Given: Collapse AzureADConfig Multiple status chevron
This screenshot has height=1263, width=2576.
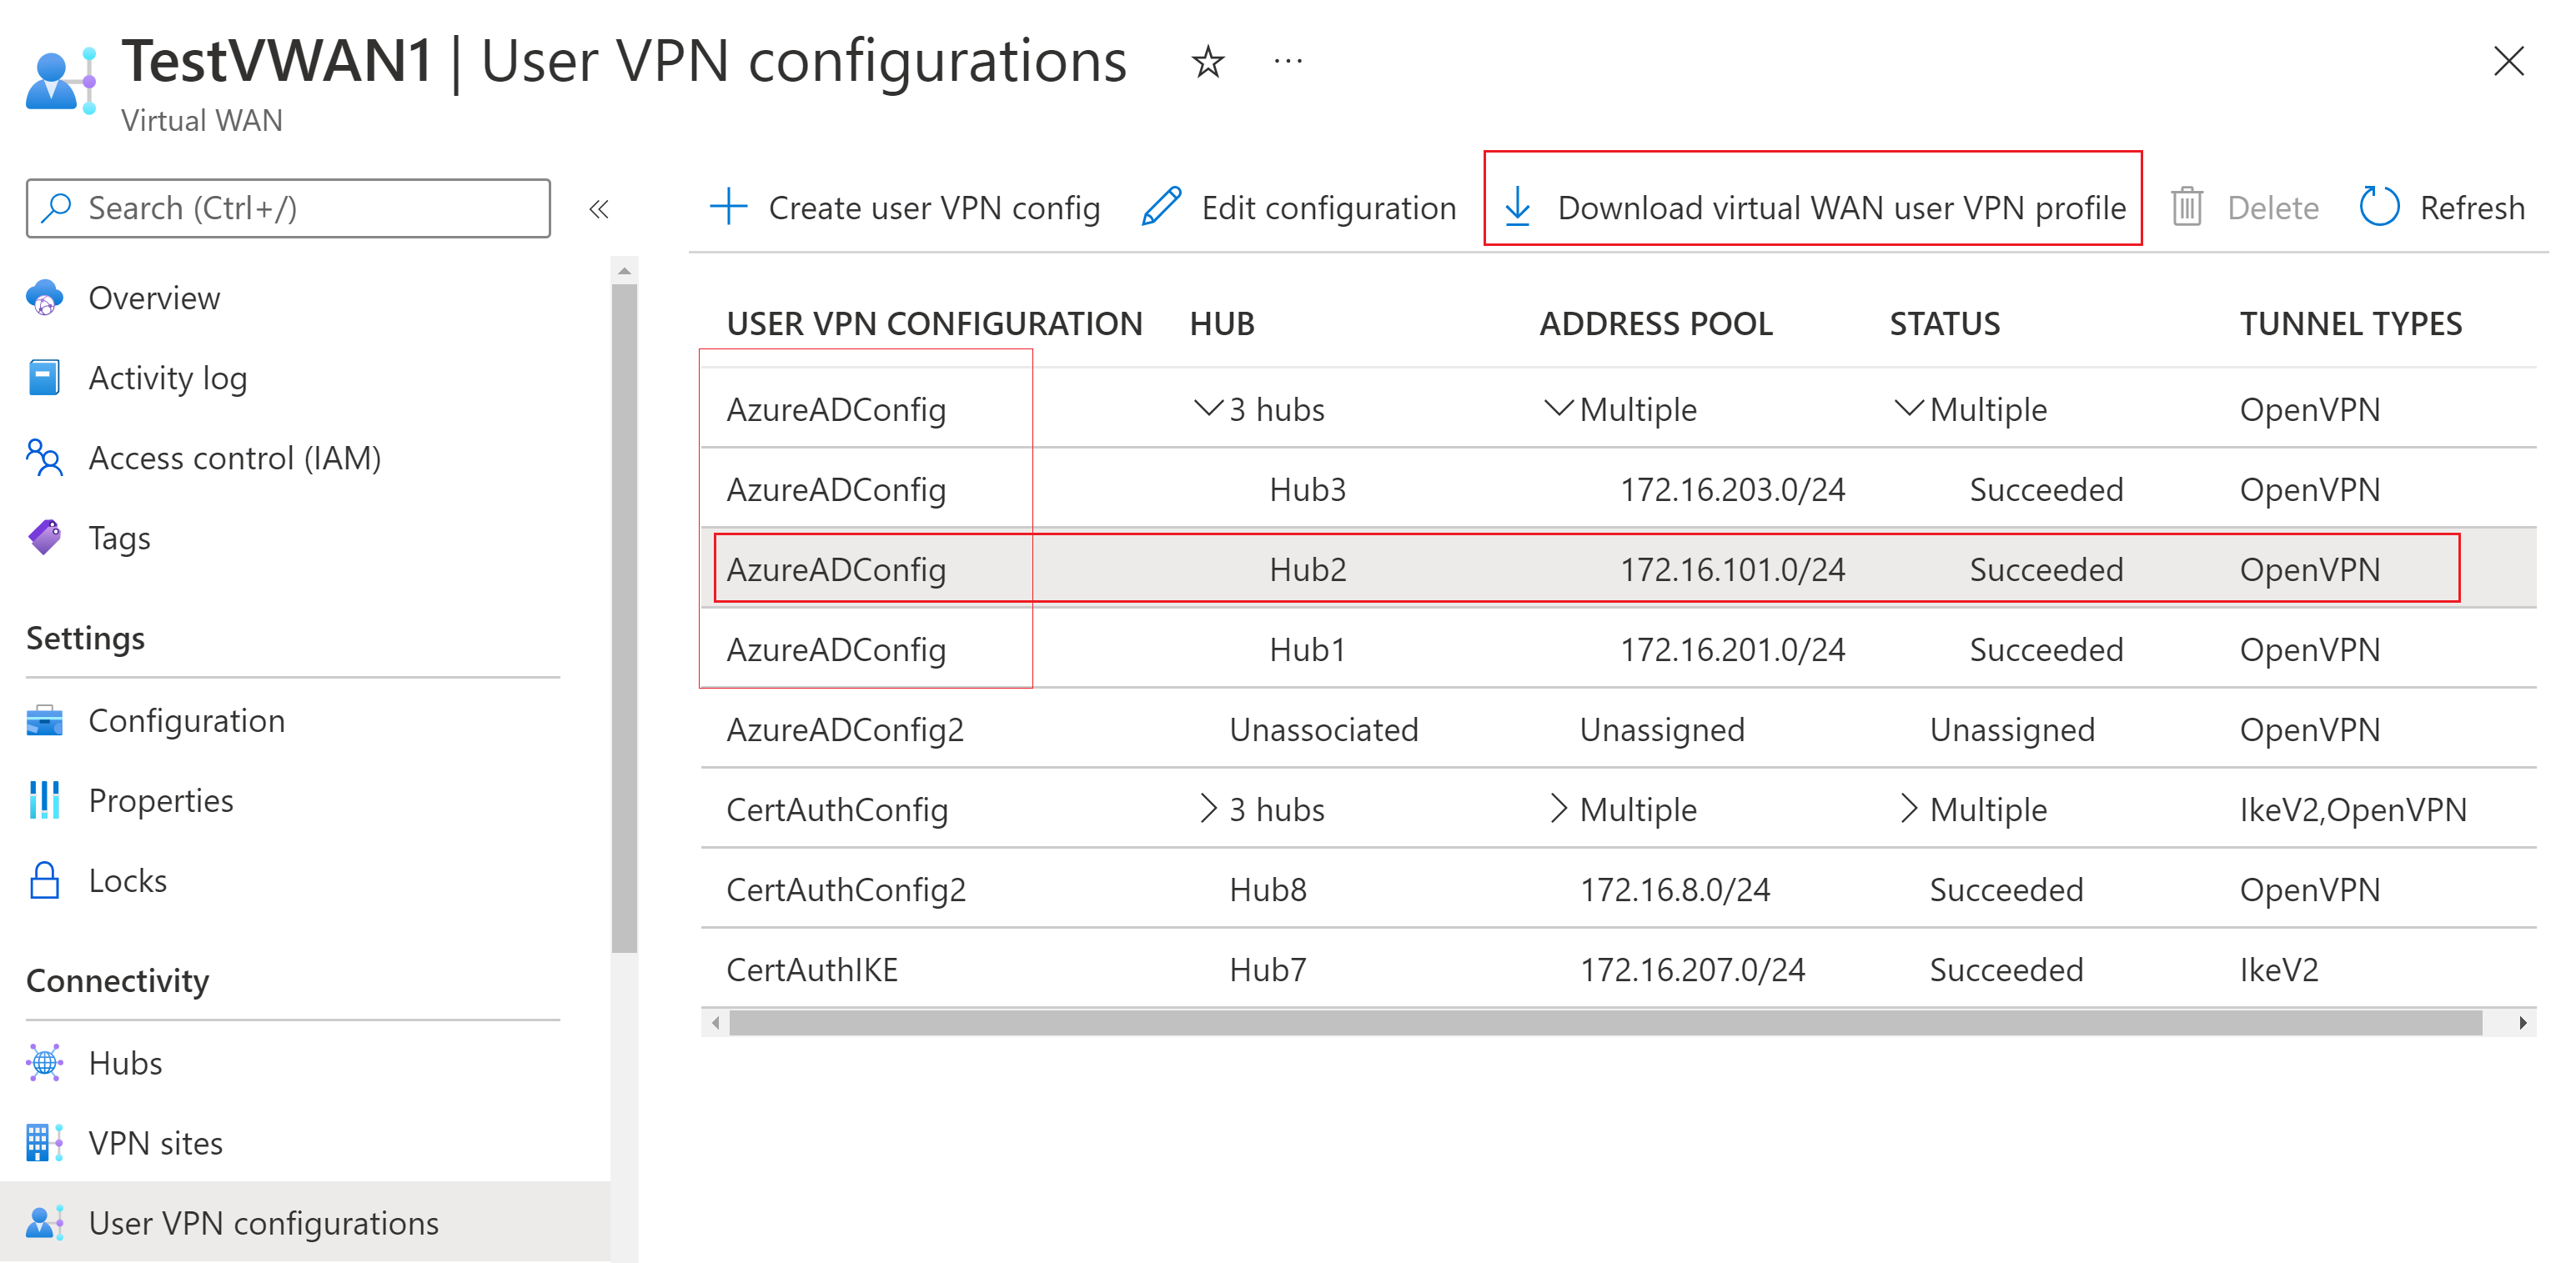Looking at the screenshot, I should coord(1908,408).
